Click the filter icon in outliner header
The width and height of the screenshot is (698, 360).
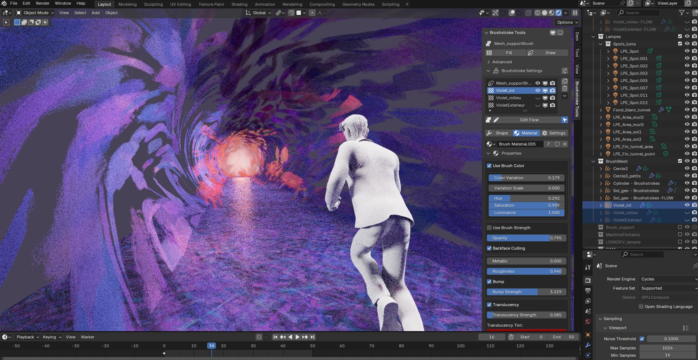pyautogui.click(x=682, y=13)
